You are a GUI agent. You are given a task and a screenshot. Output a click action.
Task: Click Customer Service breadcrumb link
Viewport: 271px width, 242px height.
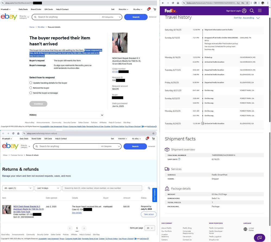coord(17,155)
